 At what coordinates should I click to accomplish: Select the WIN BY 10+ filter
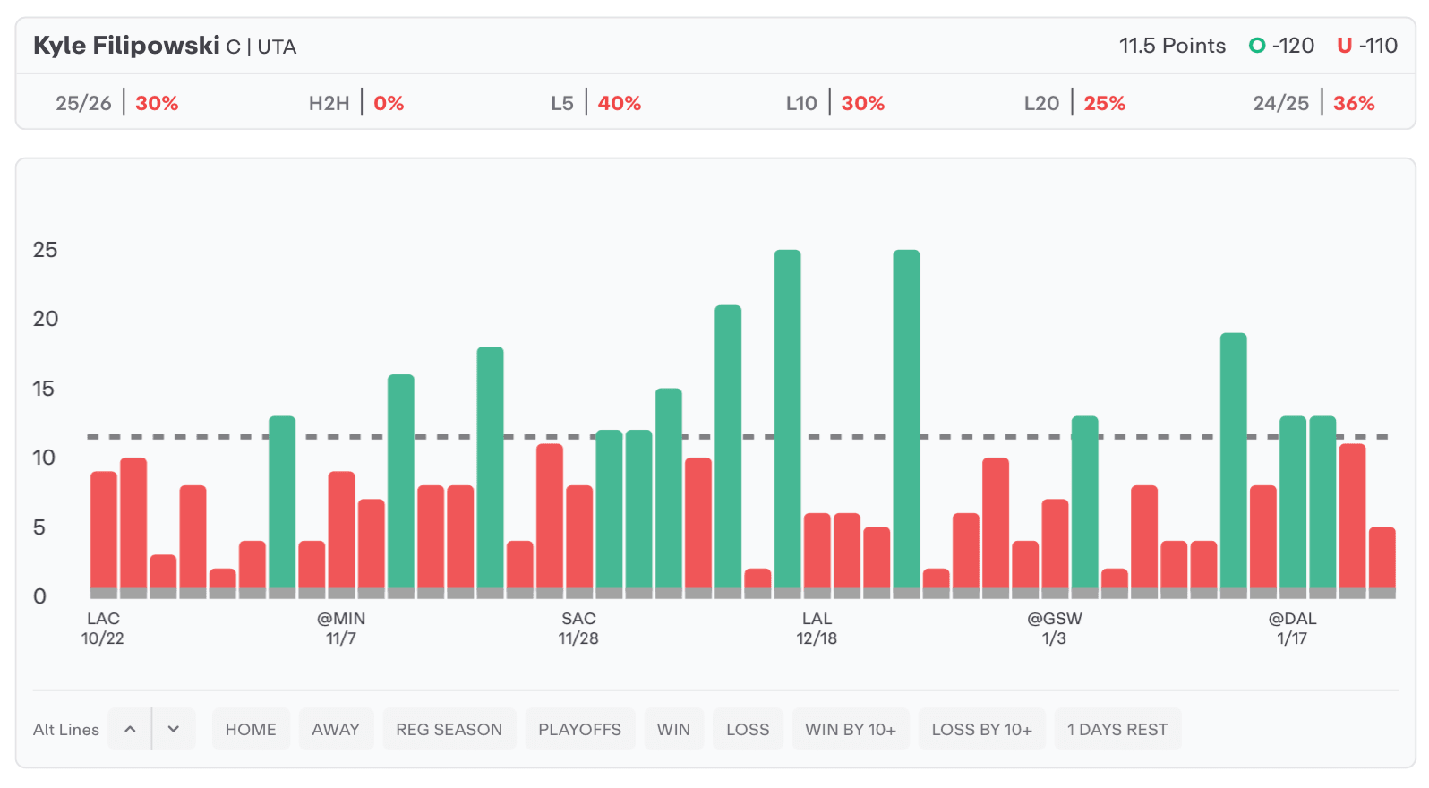[x=850, y=729]
